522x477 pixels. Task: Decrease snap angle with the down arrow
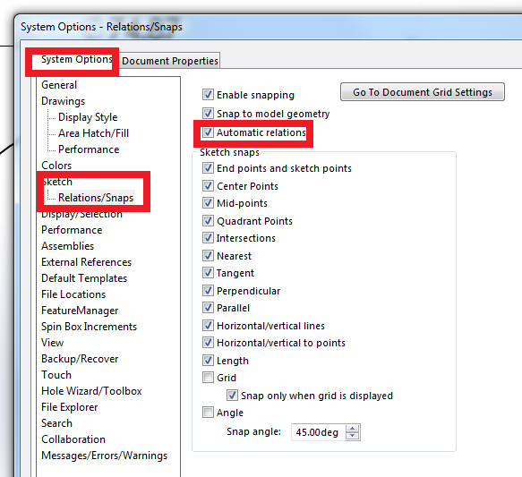click(353, 436)
